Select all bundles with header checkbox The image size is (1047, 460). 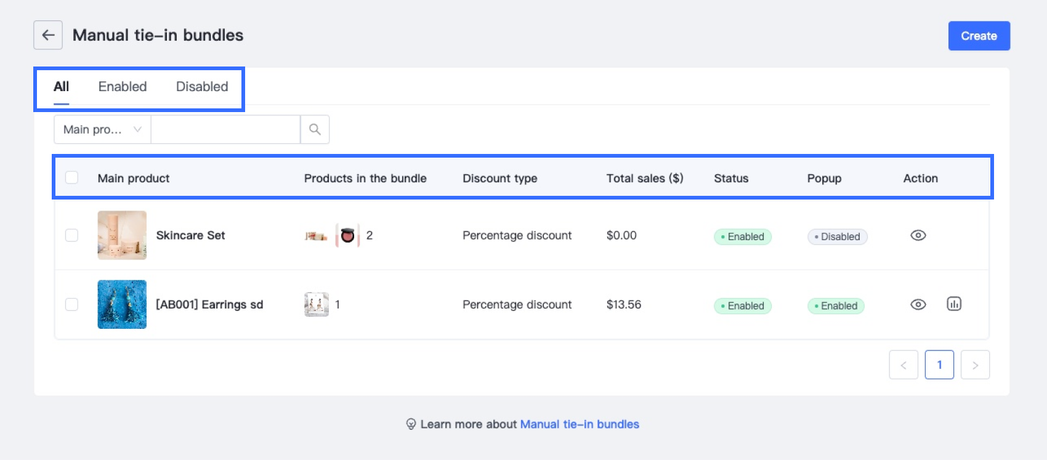(72, 178)
